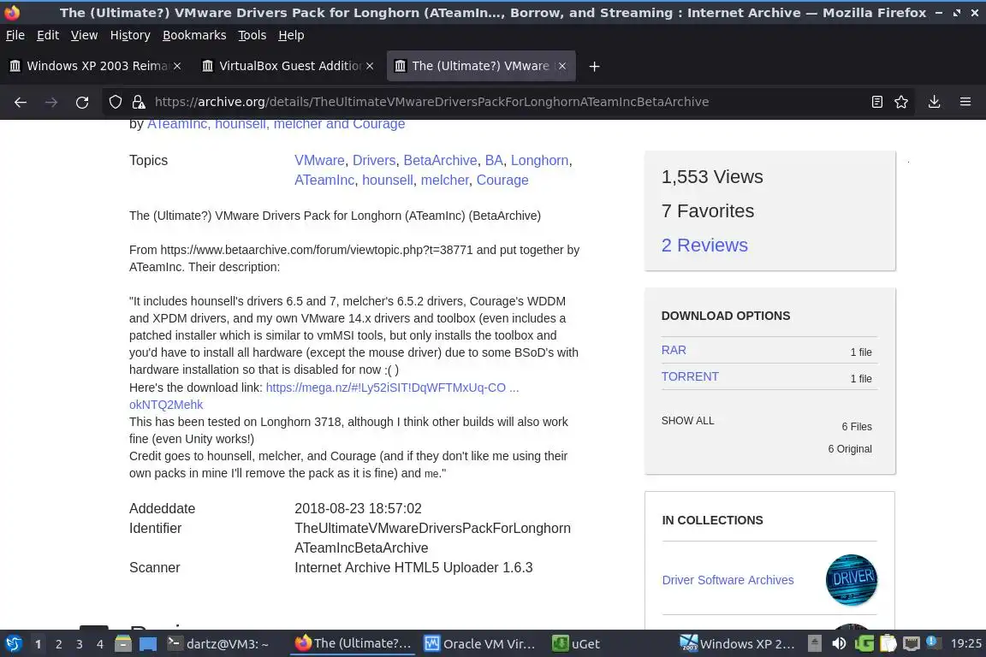Open the tracking protection shield icon

pos(115,102)
